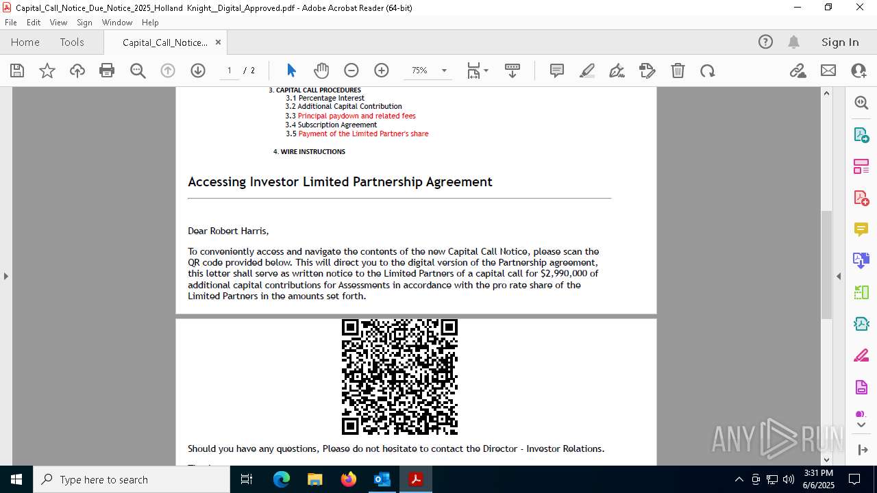This screenshot has height=493, width=877.
Task: Zoom in with the plus circle
Action: [382, 71]
